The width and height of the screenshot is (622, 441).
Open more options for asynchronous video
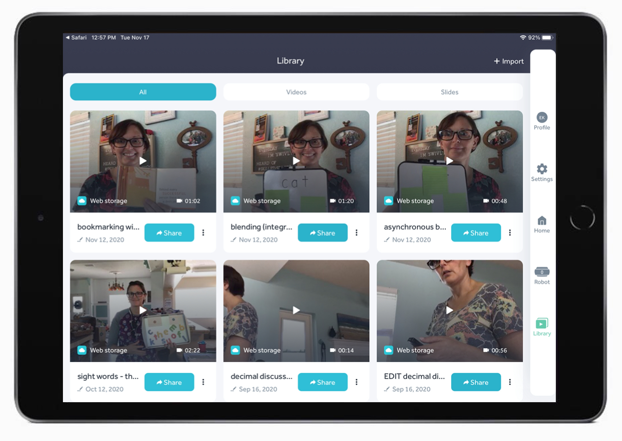click(x=510, y=233)
